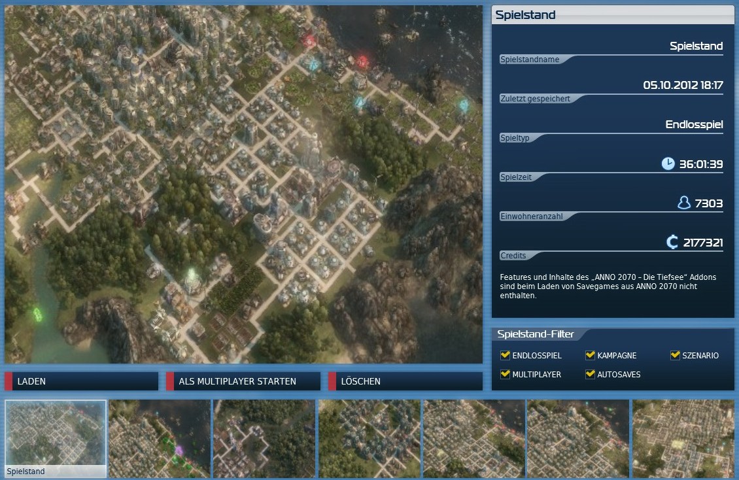This screenshot has height=480, width=739.
Task: Click the 'Credits' label
Action: (513, 255)
